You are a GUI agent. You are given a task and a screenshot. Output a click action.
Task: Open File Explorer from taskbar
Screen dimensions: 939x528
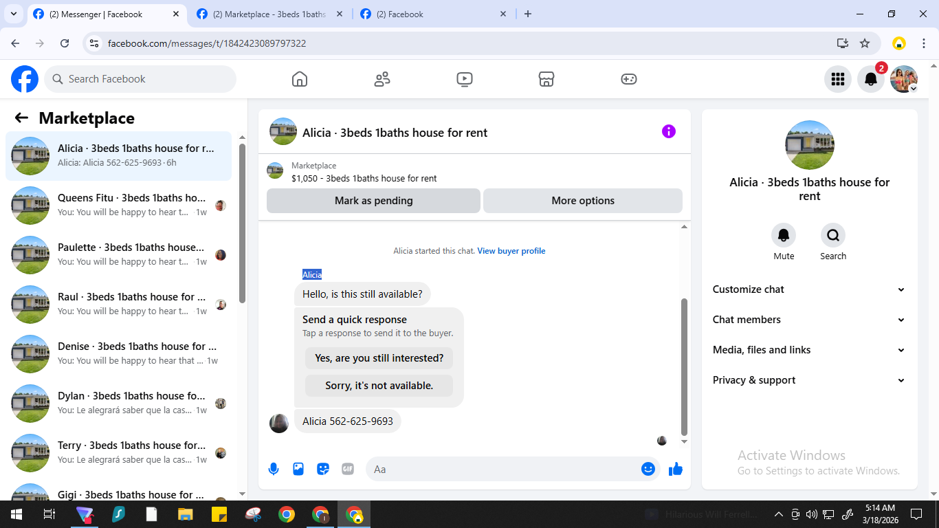[185, 514]
